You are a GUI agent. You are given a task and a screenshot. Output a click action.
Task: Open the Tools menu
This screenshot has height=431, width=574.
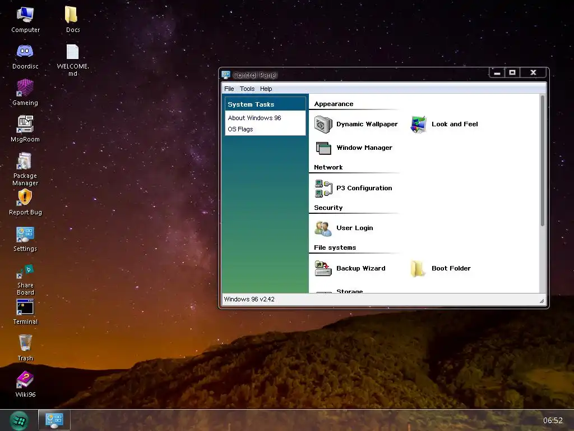click(247, 89)
